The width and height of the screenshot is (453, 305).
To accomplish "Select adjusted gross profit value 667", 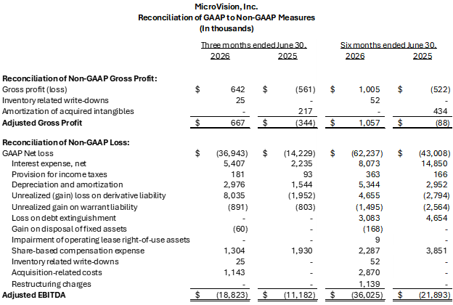I will point(237,123).
